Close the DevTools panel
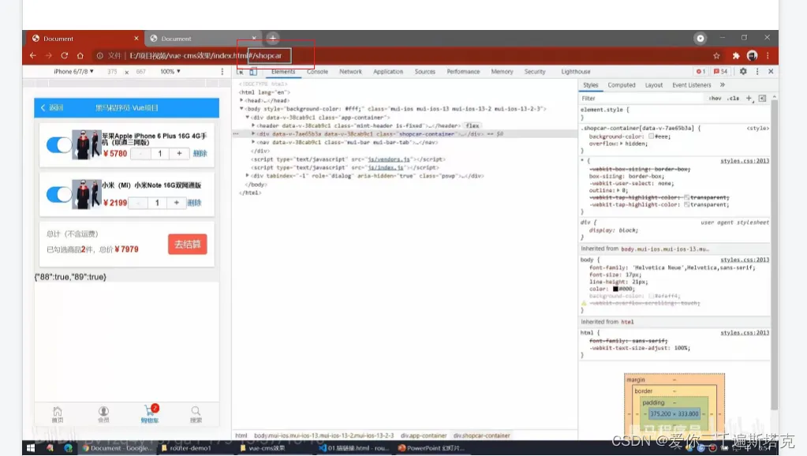The width and height of the screenshot is (807, 456). tap(771, 72)
